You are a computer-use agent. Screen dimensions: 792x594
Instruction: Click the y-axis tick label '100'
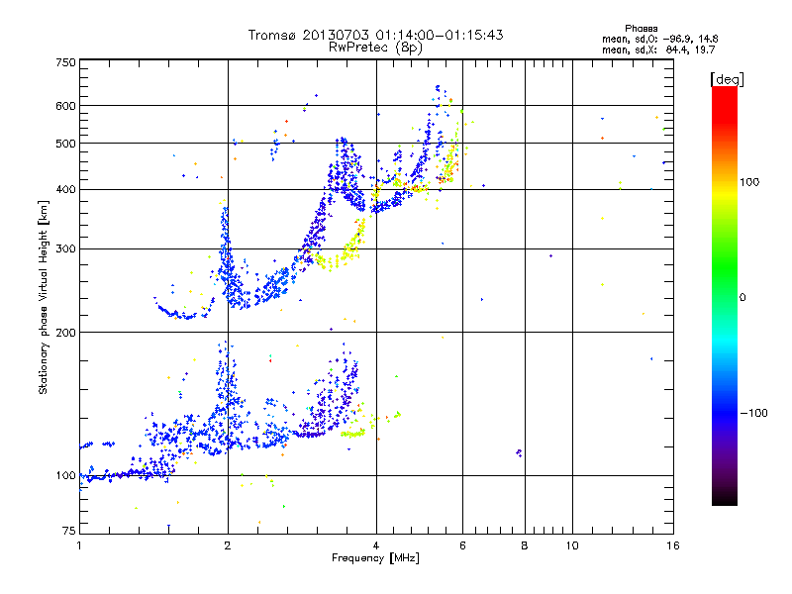[65, 475]
